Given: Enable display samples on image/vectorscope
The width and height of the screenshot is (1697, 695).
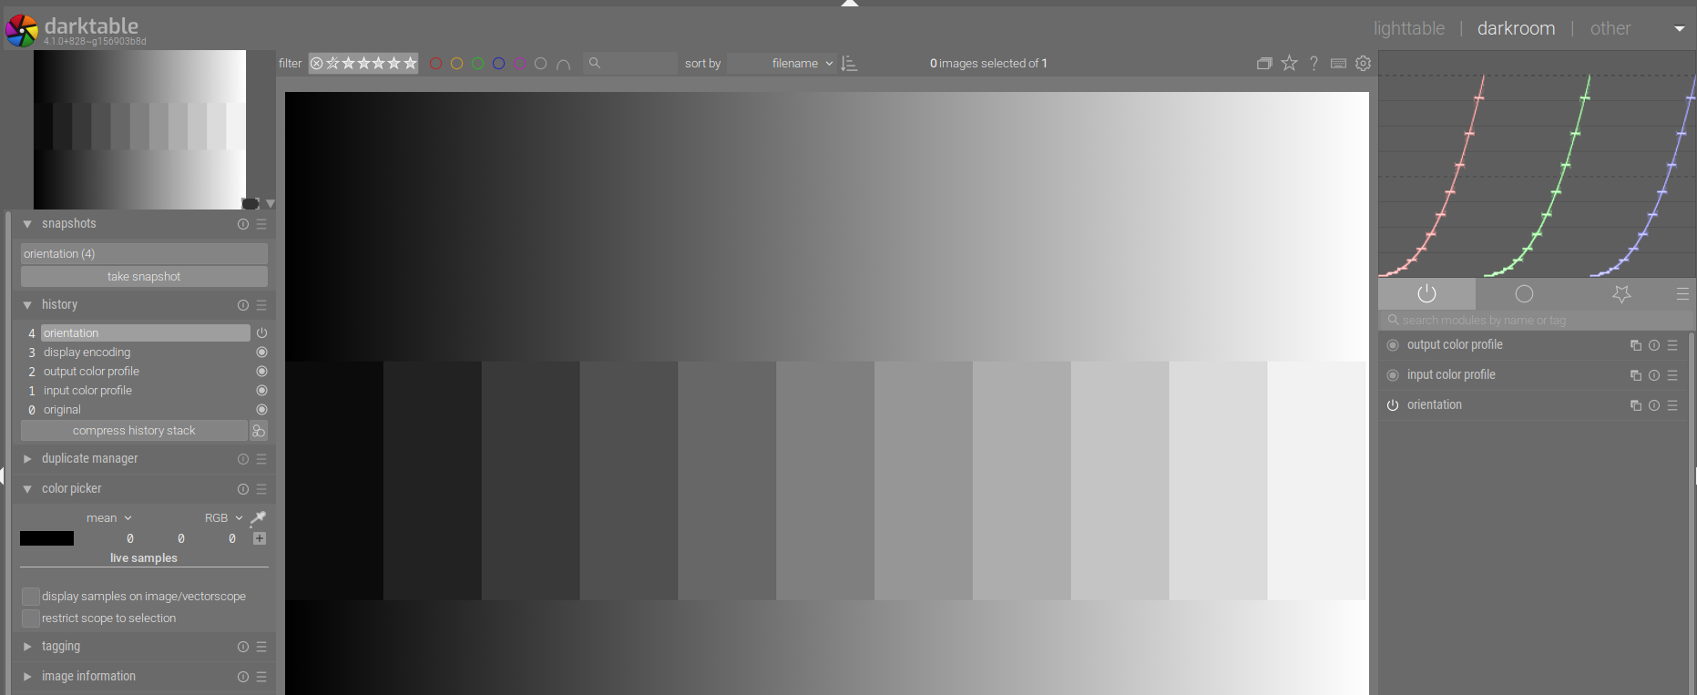Looking at the screenshot, I should coord(30,596).
